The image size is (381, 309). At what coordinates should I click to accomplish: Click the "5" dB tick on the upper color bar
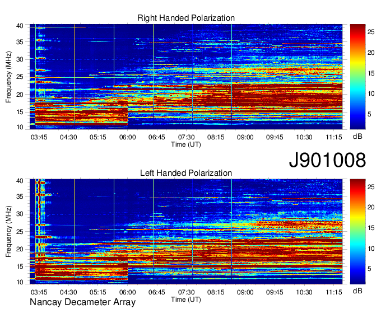pyautogui.click(x=369, y=114)
